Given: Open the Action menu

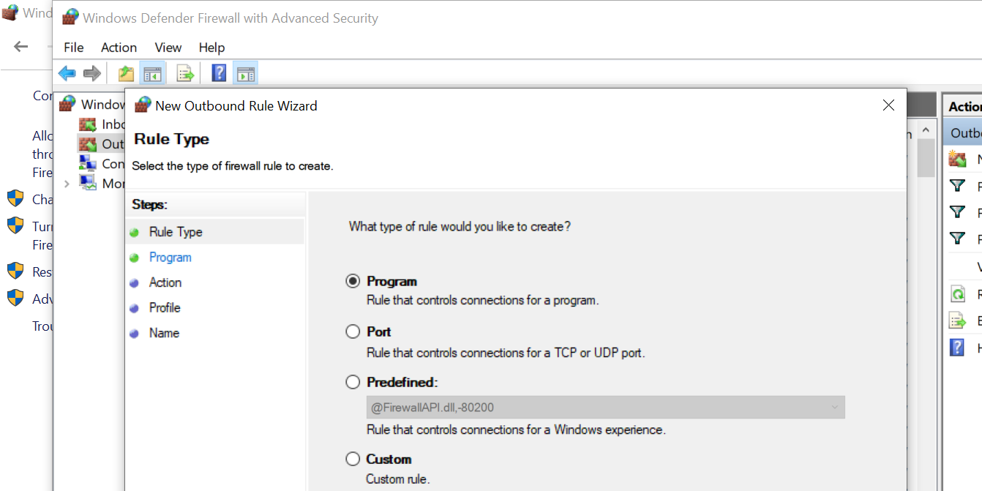Looking at the screenshot, I should pyautogui.click(x=119, y=48).
